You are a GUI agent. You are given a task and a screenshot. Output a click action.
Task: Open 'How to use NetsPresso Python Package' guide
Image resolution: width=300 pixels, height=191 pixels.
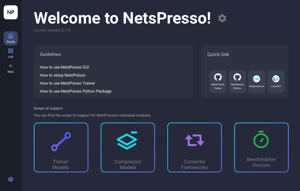75,91
